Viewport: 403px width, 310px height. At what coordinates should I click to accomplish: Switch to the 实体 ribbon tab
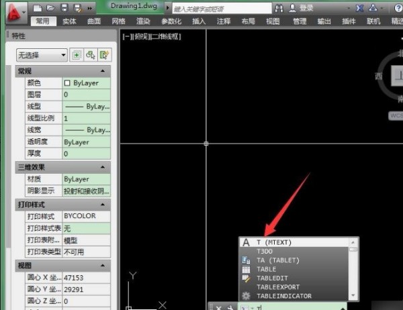coord(69,21)
